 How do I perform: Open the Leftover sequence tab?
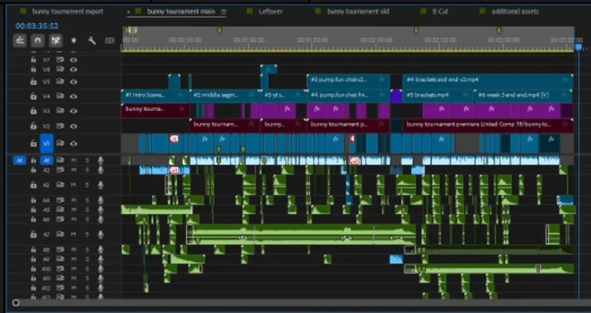tap(270, 11)
